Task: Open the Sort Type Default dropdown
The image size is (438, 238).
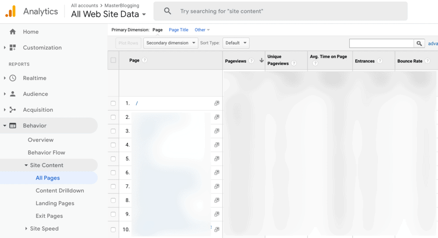Action: pos(236,43)
